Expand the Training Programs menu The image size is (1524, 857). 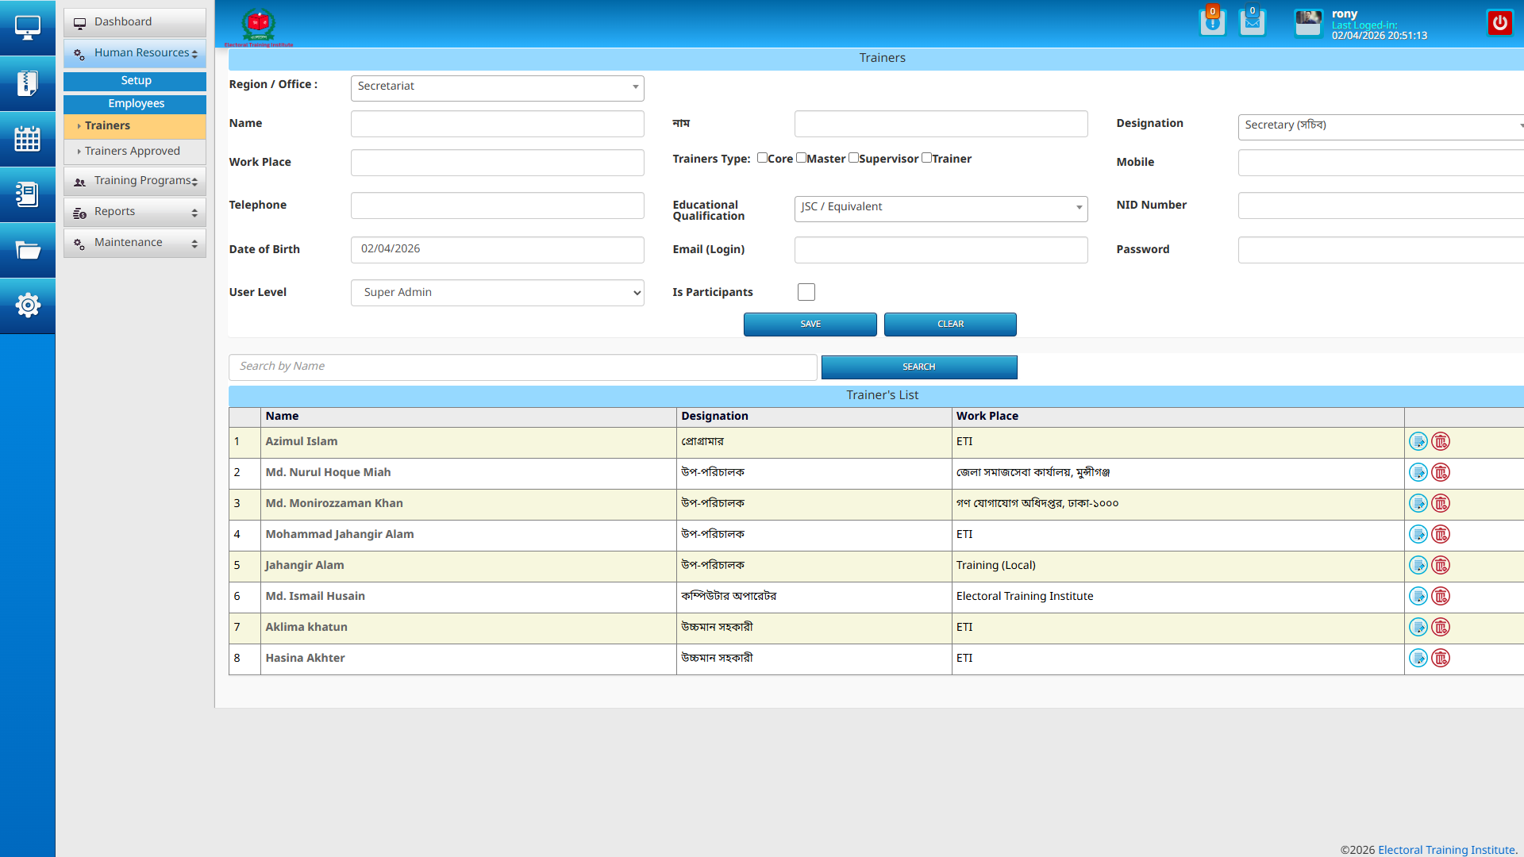click(135, 181)
